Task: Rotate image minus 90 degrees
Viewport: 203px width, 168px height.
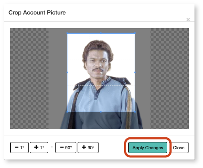Action: 66,148
